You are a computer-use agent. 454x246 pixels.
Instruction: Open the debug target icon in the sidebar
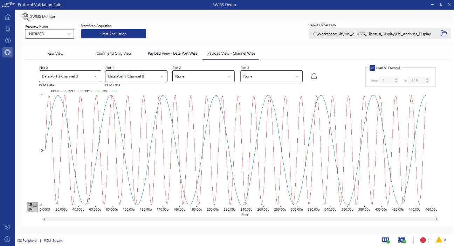[x=7, y=40]
